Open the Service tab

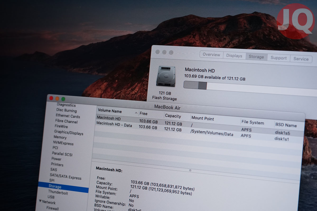pyautogui.click(x=301, y=59)
